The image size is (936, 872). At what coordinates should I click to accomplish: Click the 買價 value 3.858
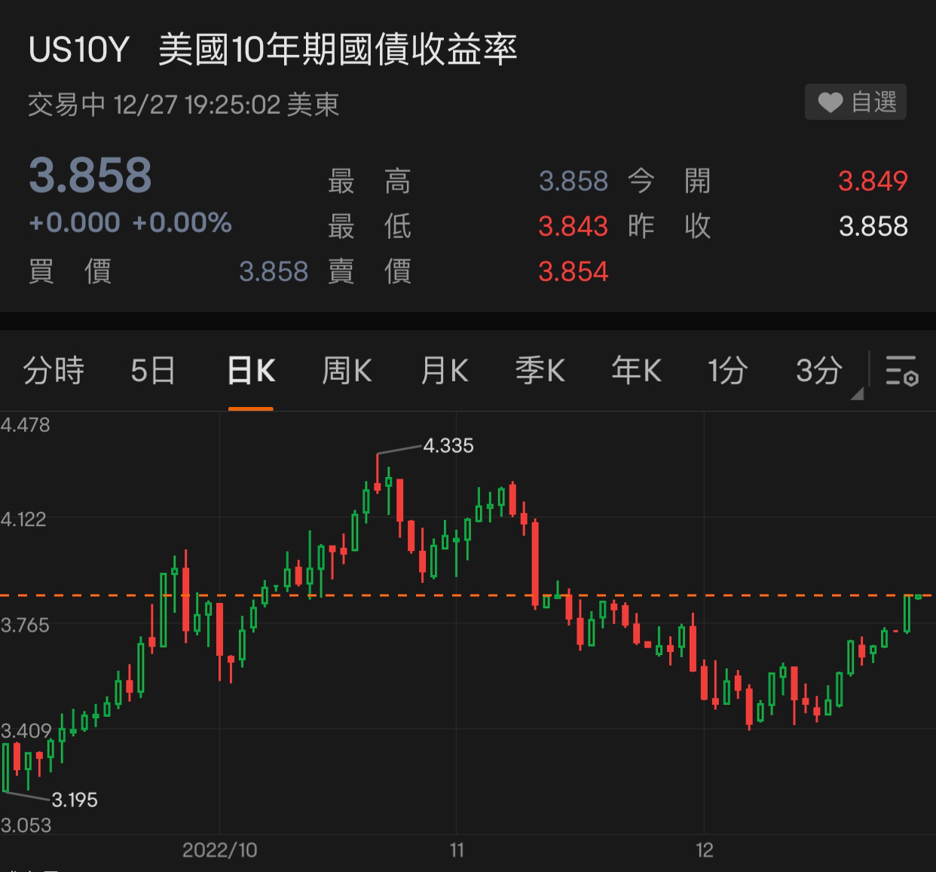274,271
